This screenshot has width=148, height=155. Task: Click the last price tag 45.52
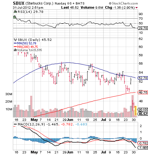[x=143, y=114]
